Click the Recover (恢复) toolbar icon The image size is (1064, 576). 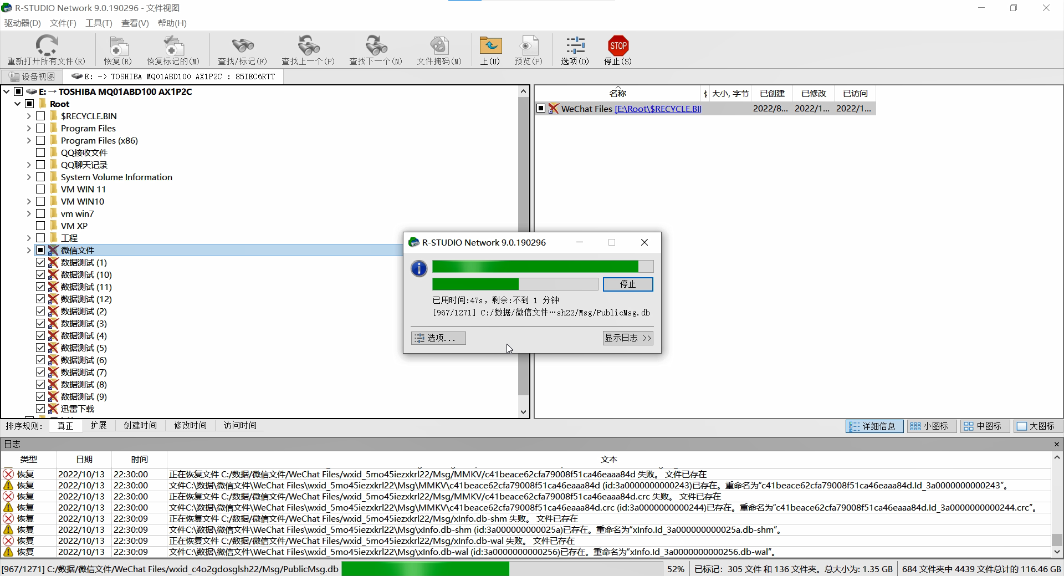(118, 45)
